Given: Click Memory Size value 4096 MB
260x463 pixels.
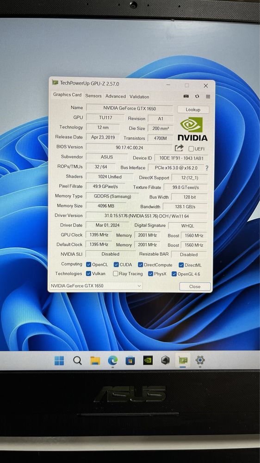Looking at the screenshot, I should 106,205.
